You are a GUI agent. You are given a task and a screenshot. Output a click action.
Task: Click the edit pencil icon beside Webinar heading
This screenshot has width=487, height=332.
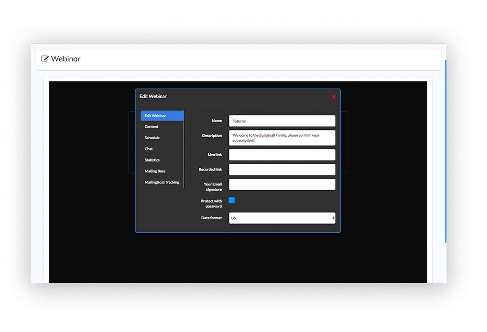45,59
